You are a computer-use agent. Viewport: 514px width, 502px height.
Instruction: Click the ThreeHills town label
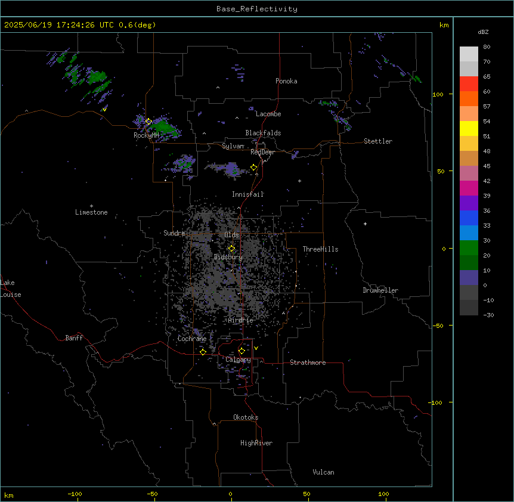point(320,249)
